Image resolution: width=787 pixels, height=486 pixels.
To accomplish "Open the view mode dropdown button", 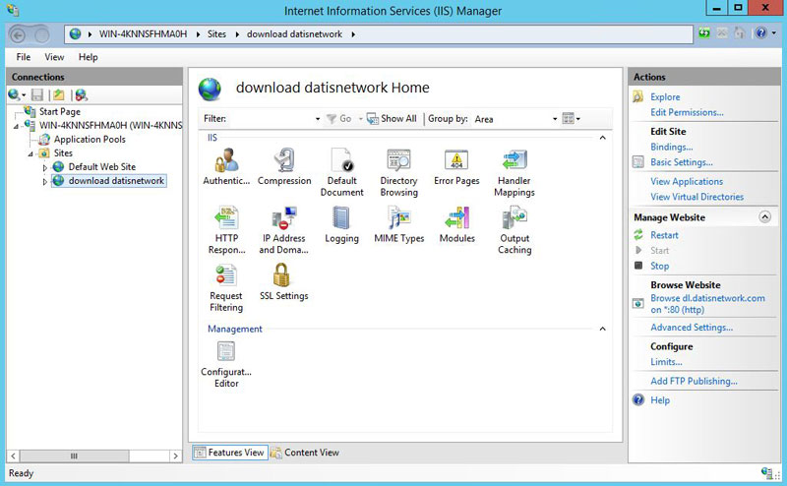I will pos(572,119).
